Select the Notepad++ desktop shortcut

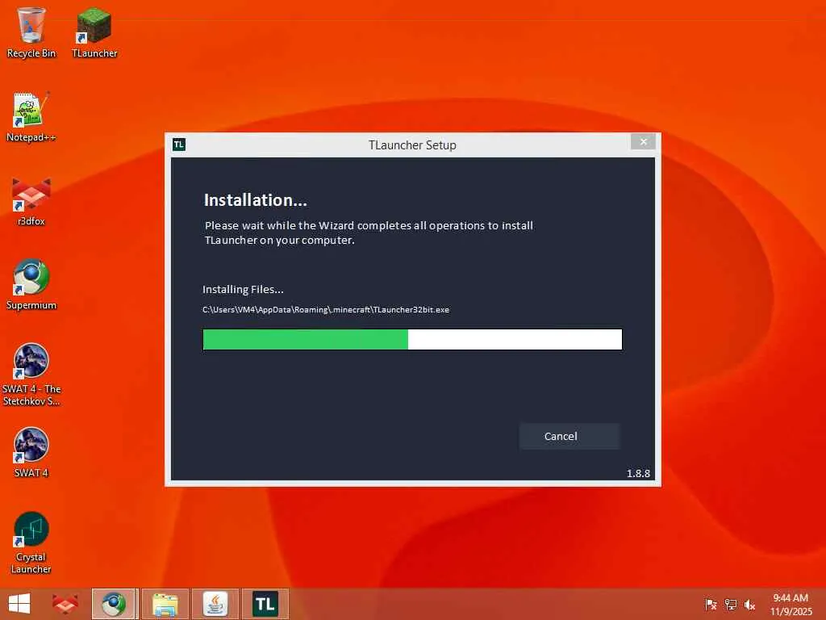31,116
